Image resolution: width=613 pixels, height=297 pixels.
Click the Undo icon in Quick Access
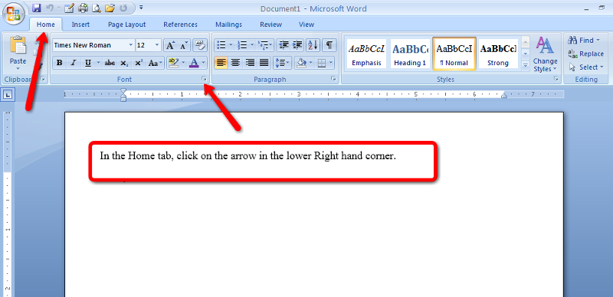(49, 8)
